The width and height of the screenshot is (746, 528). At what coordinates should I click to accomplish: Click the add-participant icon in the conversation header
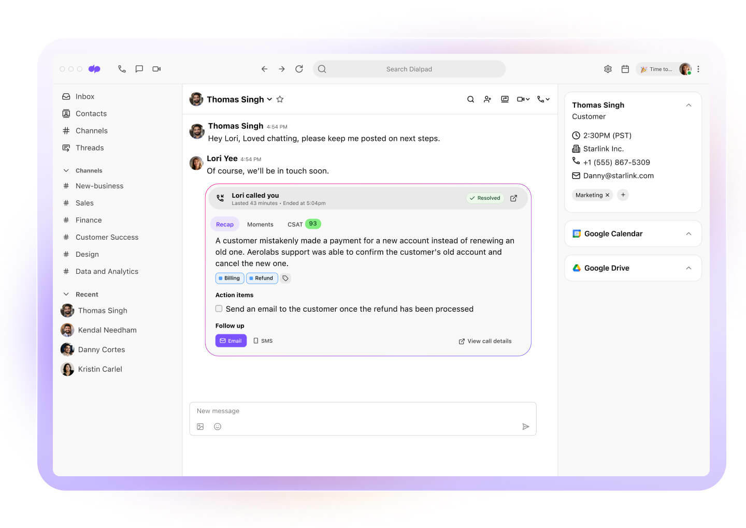pos(487,99)
